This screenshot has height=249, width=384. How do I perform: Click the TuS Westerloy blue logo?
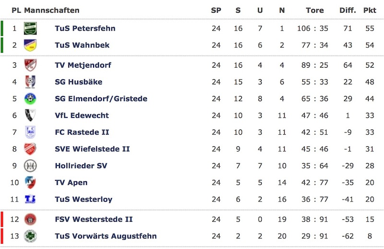click(30, 200)
